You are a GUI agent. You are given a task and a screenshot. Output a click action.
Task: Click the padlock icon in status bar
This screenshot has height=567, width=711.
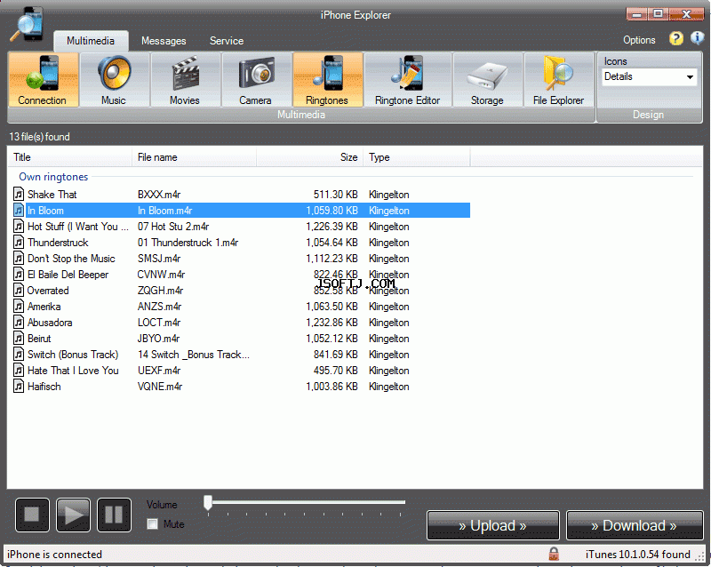click(554, 554)
